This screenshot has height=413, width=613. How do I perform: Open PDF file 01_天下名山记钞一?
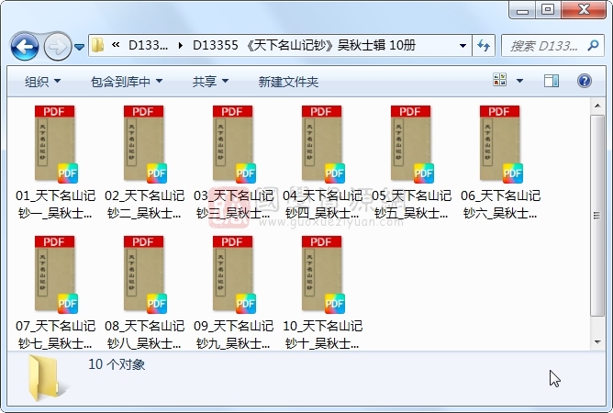click(55, 144)
